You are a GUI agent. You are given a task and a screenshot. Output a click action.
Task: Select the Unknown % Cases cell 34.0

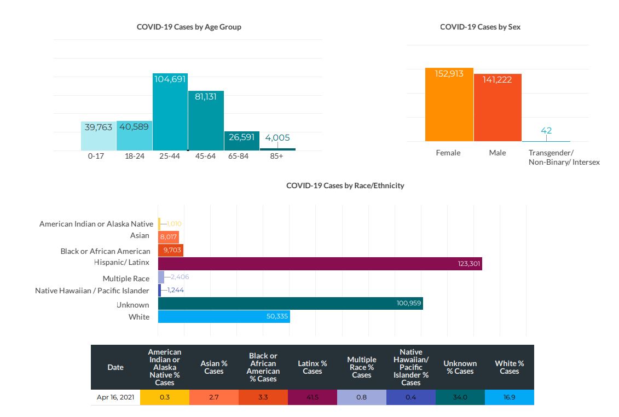coord(460,398)
